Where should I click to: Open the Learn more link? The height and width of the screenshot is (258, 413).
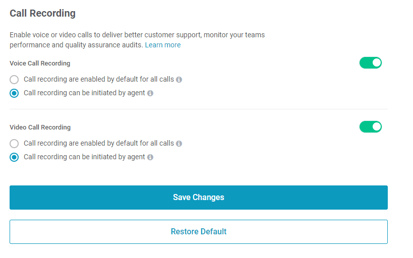tap(163, 45)
